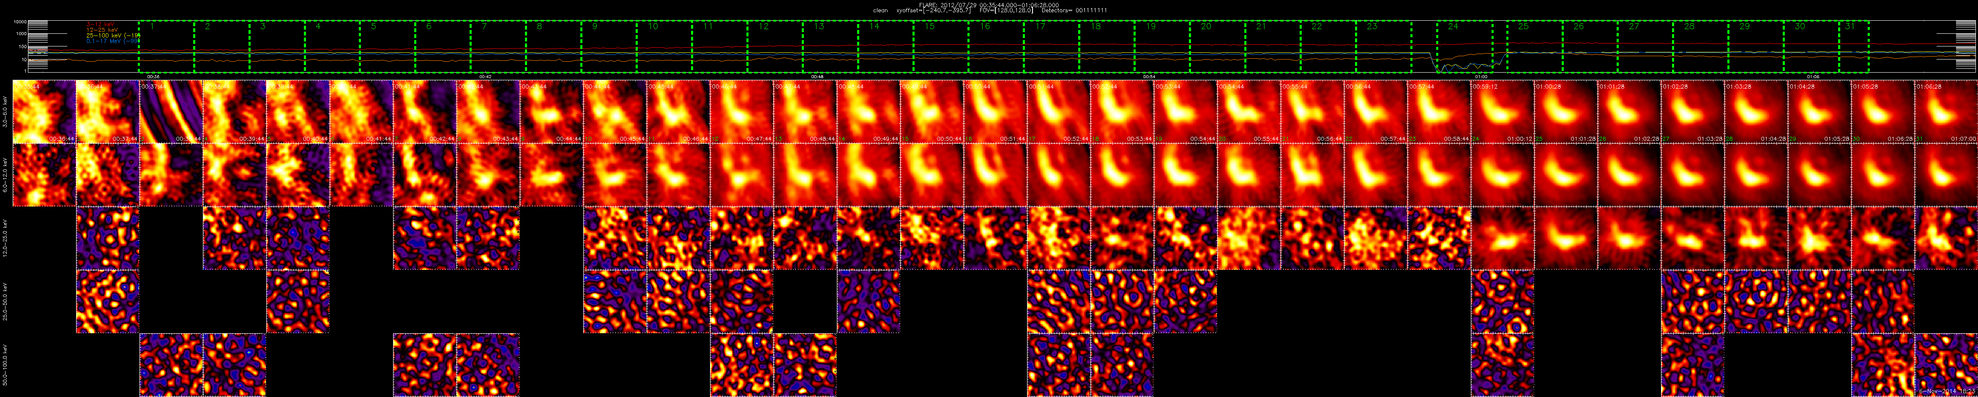Click the 50.0–100.0 keV row label

(x=5, y=365)
